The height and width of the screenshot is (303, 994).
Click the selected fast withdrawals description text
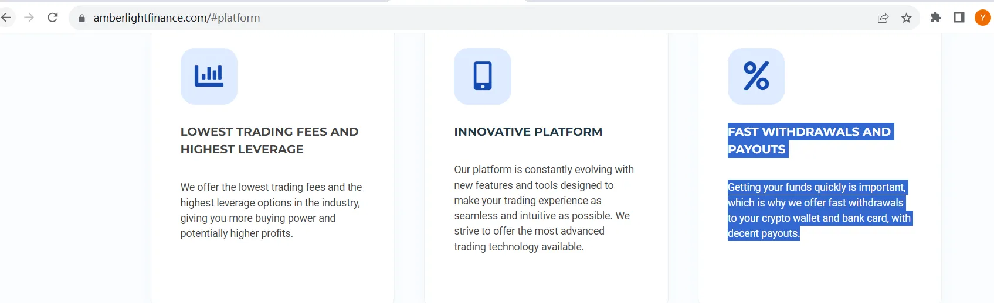[820, 210]
